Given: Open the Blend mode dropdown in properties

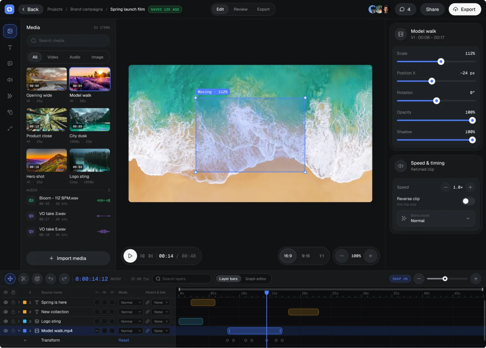Looking at the screenshot, I should [x=436, y=218].
